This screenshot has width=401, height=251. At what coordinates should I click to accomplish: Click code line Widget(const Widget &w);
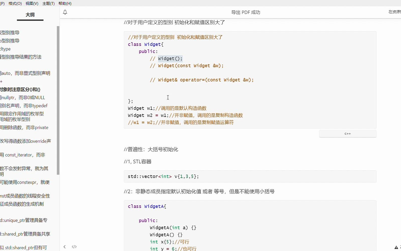tap(191, 66)
